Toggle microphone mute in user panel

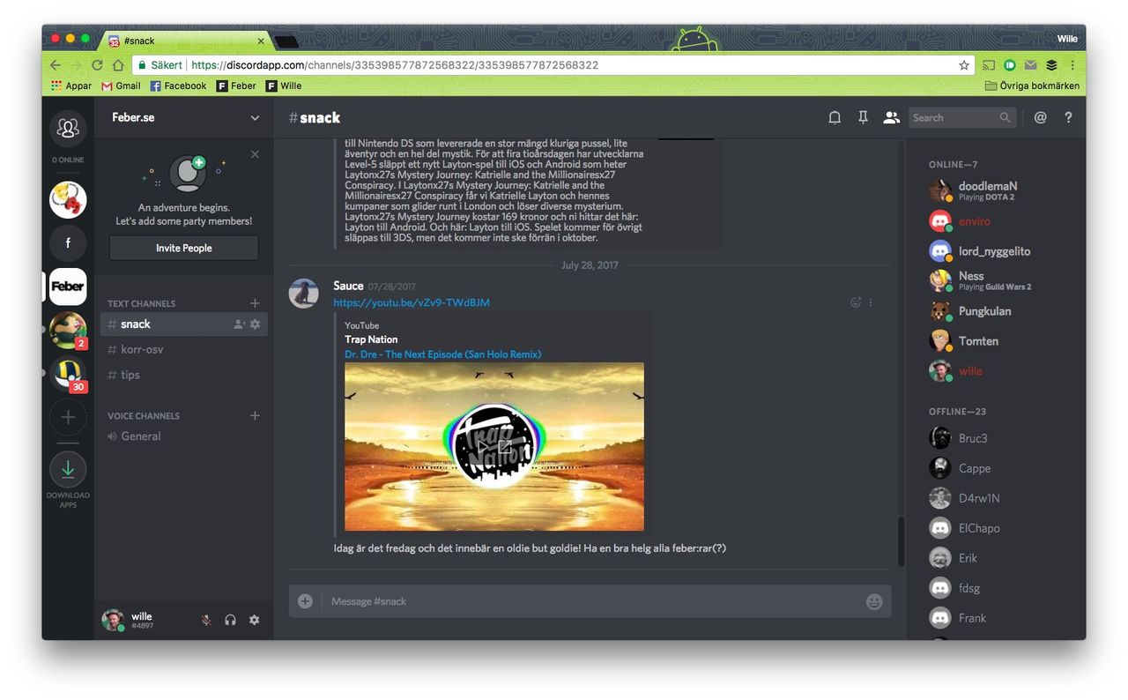coord(206,620)
